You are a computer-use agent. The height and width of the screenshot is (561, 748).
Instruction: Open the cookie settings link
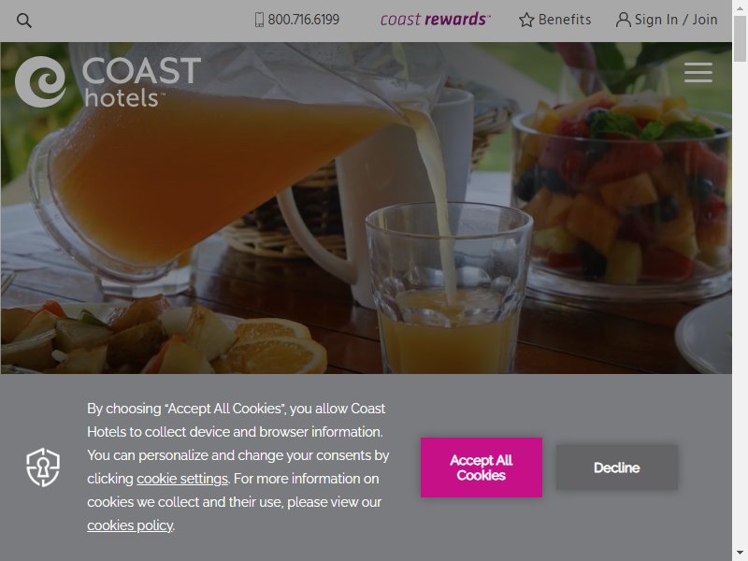[x=182, y=479]
